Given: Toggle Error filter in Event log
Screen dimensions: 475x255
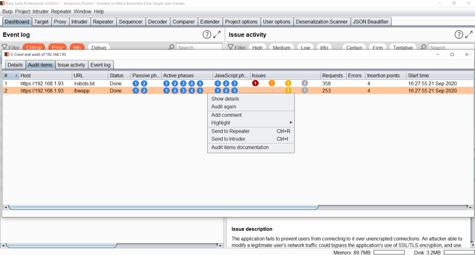Looking at the screenshot, I should pyautogui.click(x=57, y=48).
